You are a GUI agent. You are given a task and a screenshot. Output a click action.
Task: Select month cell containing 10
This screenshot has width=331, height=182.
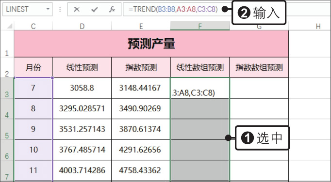(33, 150)
